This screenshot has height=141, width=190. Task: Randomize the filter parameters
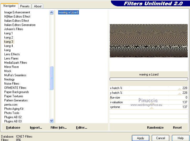click(x=155, y=128)
